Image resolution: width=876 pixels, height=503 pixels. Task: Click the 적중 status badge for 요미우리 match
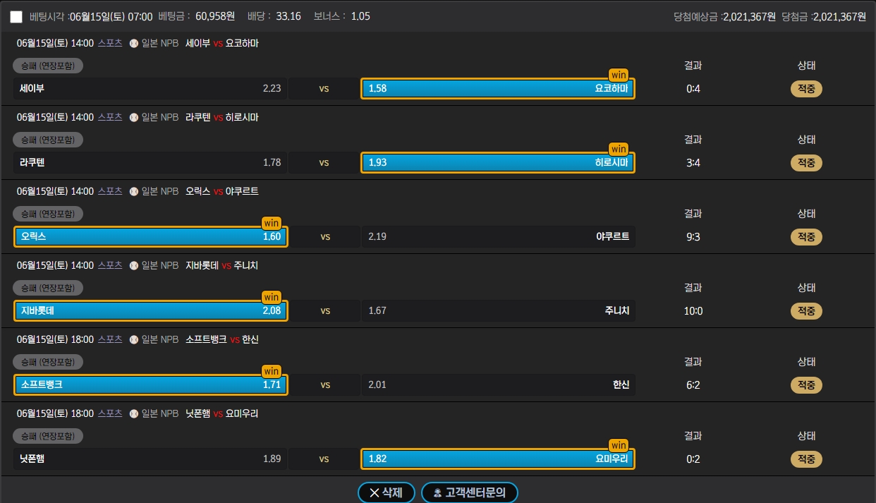[x=806, y=459]
